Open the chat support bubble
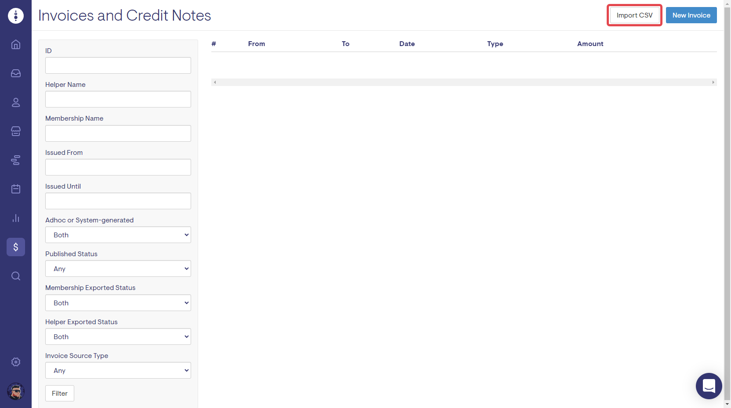Image resolution: width=731 pixels, height=408 pixels. coord(709,386)
